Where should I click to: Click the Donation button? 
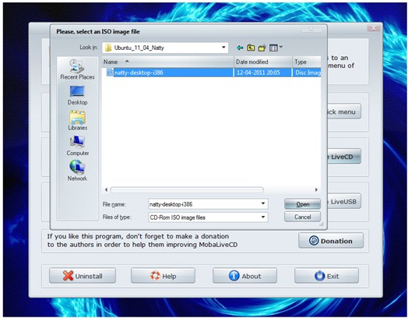pyautogui.click(x=331, y=241)
